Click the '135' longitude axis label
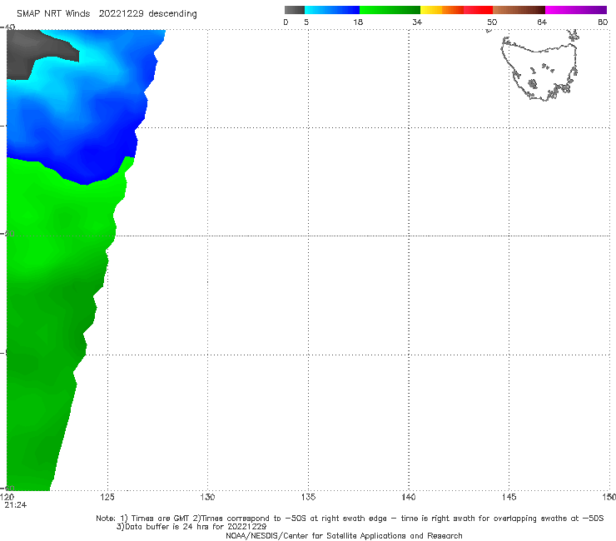 (x=308, y=498)
